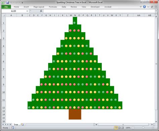
Task: Click the macro recording icon beside Ready
Action: click(x=12, y=128)
